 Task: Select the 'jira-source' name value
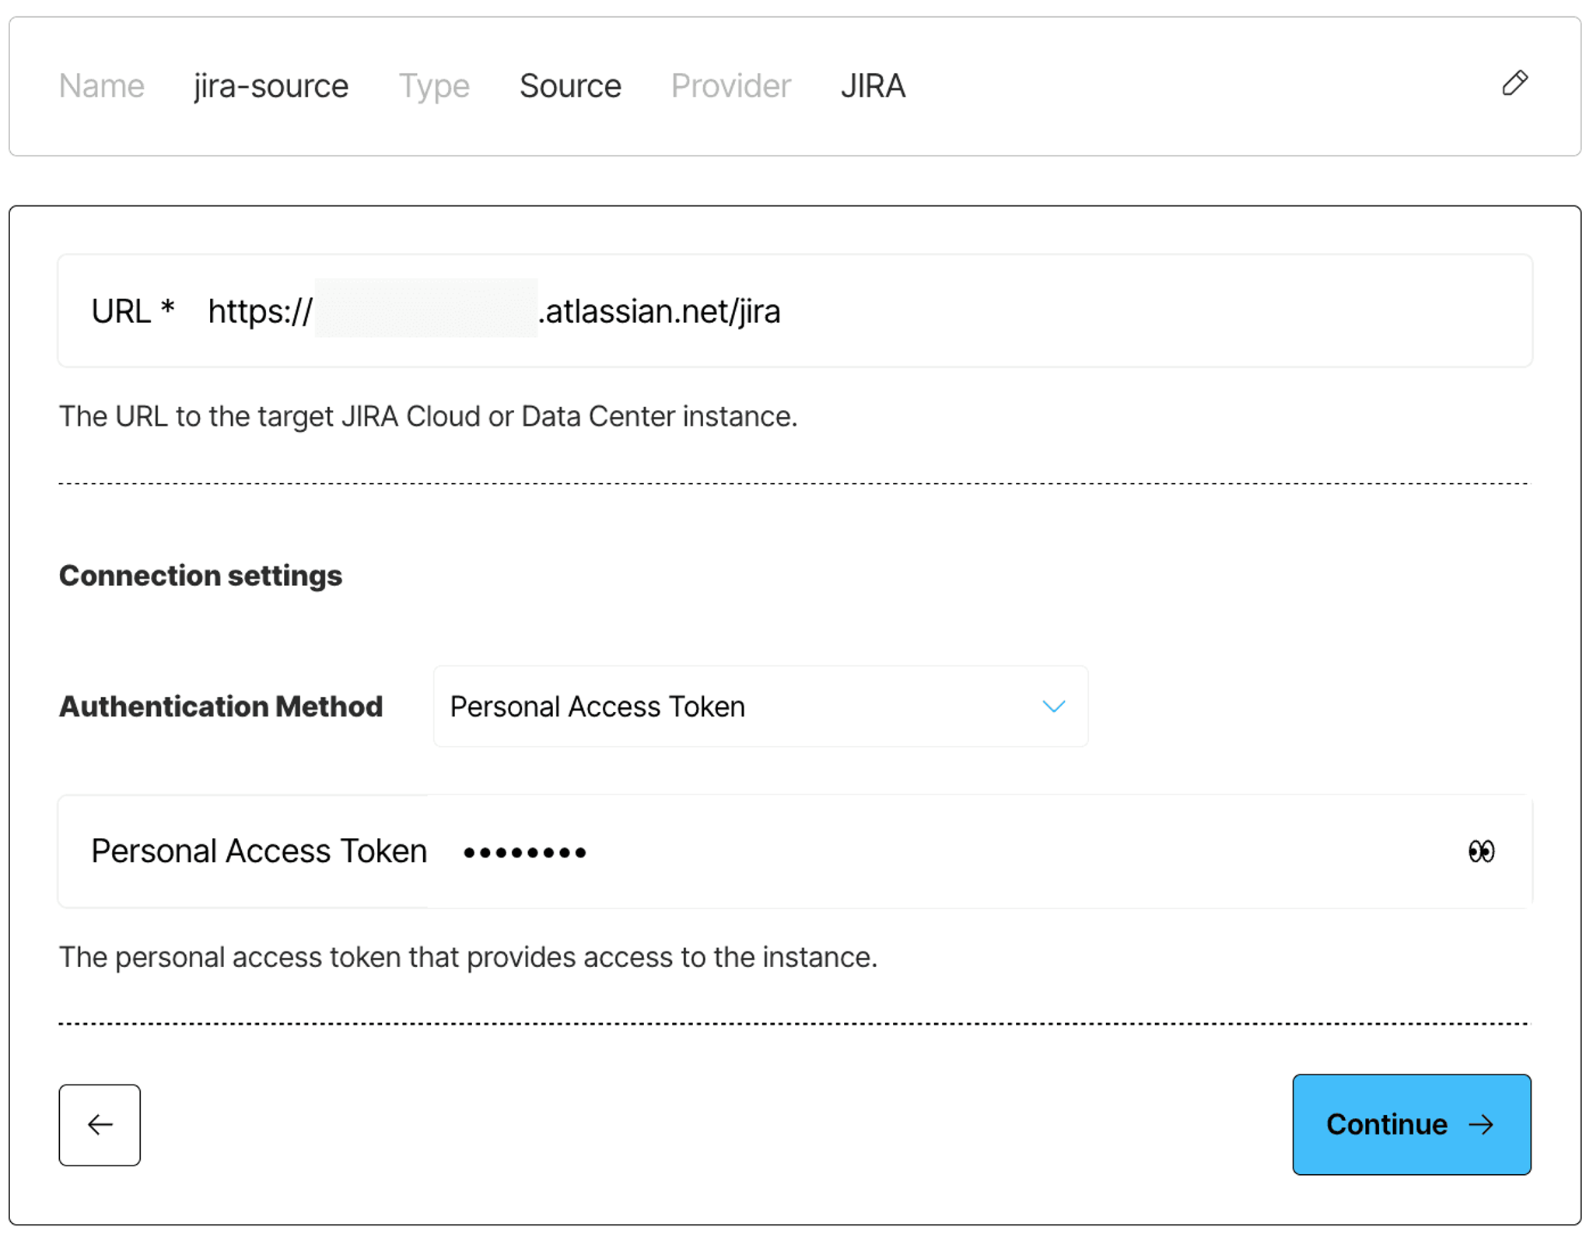(x=271, y=86)
